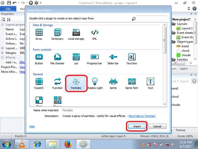
Task: Click plugin list scroll up arrow
Action: (165, 25)
